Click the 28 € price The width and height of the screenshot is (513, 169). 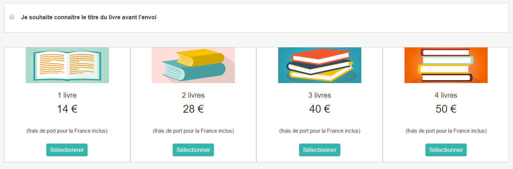193,109
